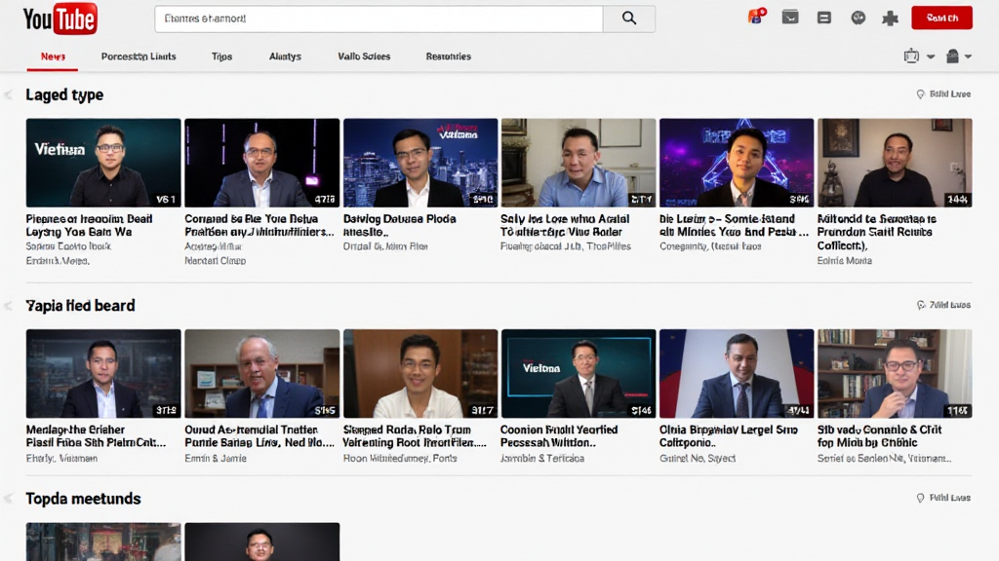Select the News filter chip

52,56
